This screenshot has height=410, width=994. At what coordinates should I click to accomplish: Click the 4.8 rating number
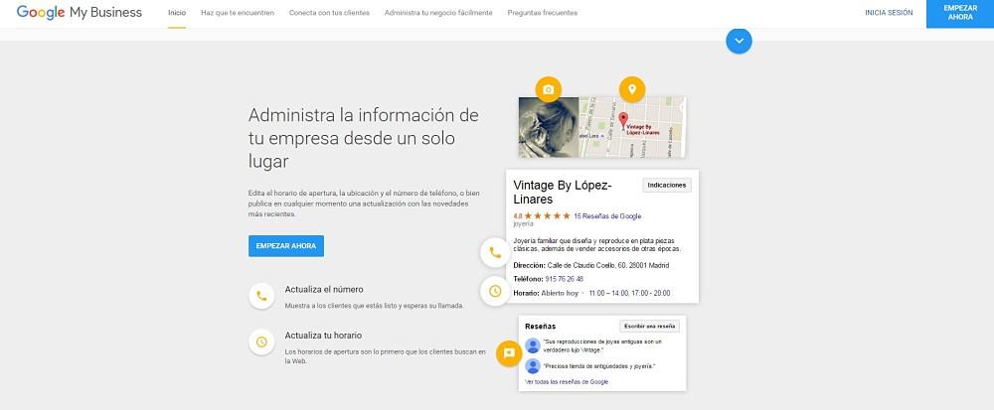point(517,216)
